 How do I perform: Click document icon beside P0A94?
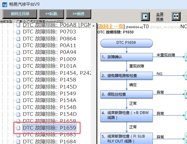coord(18,52)
